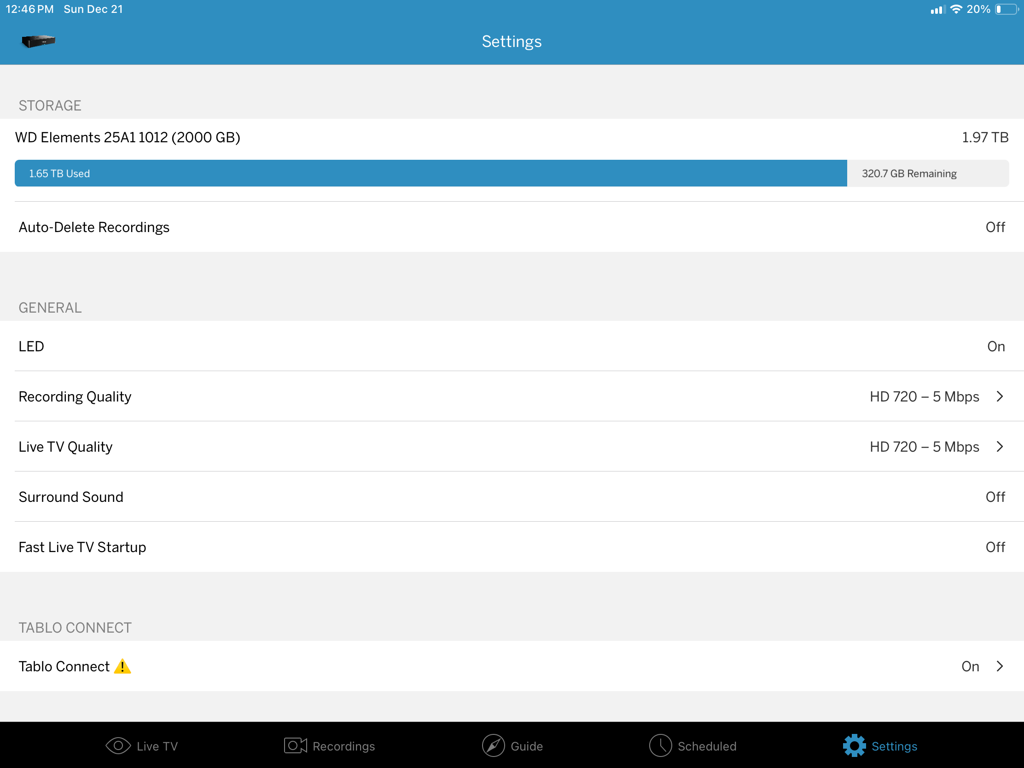Tap the Tablo device icon in header
Image resolution: width=1024 pixels, height=768 pixels.
pos(38,41)
